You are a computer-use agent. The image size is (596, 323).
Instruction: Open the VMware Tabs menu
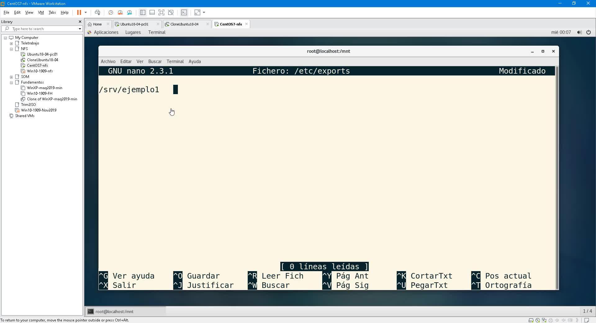pyautogui.click(x=52, y=12)
